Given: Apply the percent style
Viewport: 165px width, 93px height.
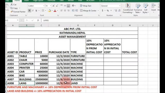Looking at the screenshot, I should click(108, 11).
